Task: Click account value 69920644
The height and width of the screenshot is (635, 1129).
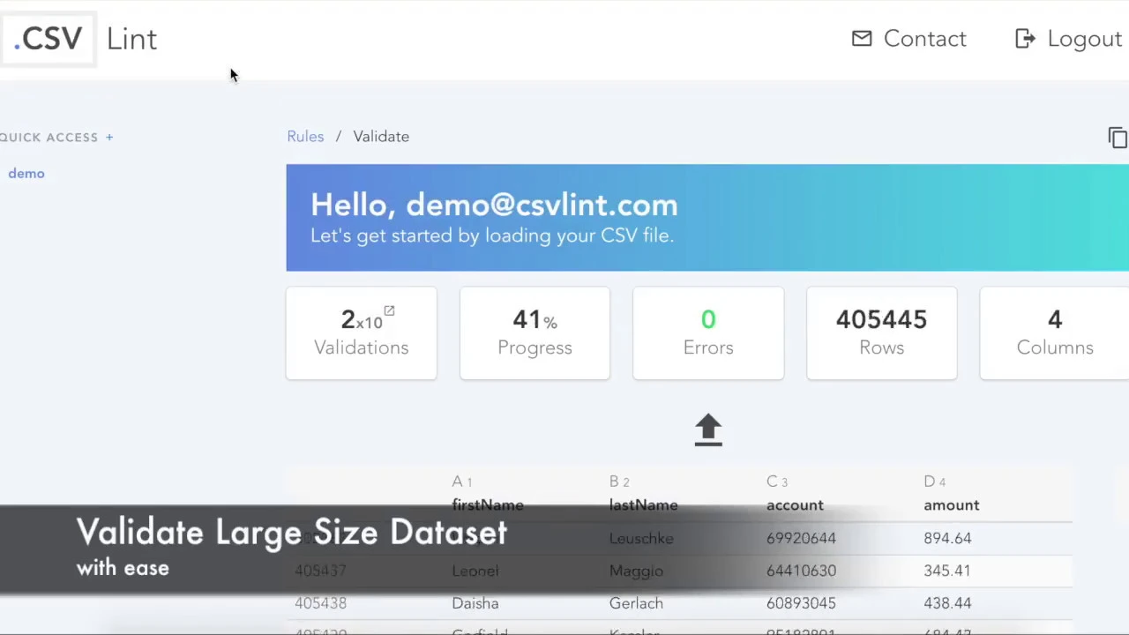Action: tap(801, 538)
